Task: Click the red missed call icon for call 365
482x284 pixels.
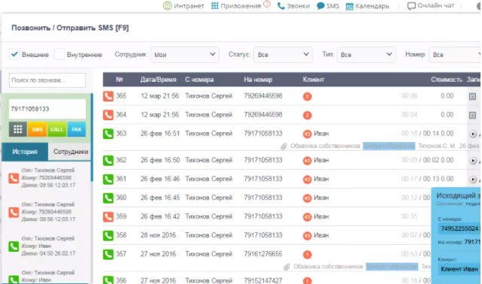Action: click(108, 96)
